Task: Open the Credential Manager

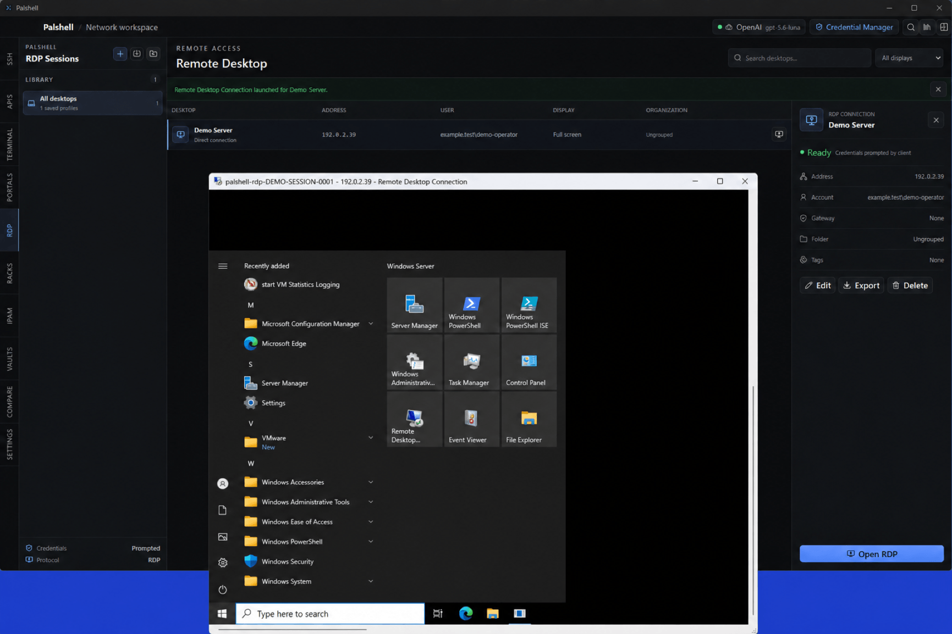Action: 854,27
